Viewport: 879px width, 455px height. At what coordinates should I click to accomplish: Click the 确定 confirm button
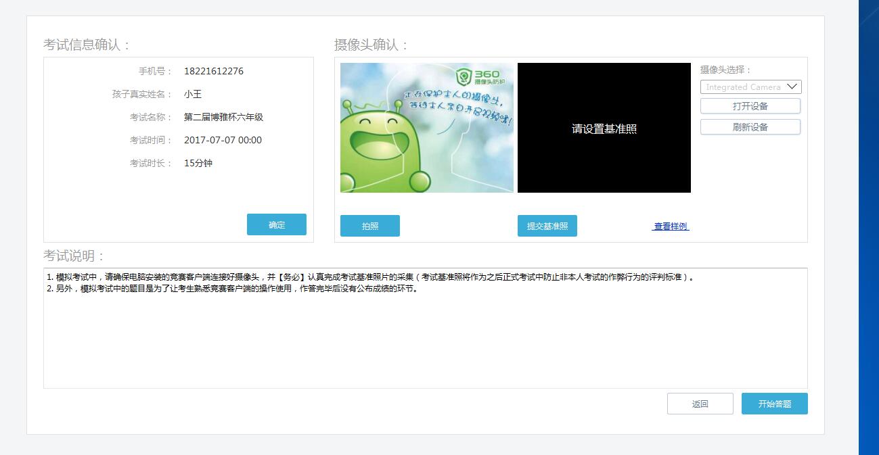[x=276, y=224]
